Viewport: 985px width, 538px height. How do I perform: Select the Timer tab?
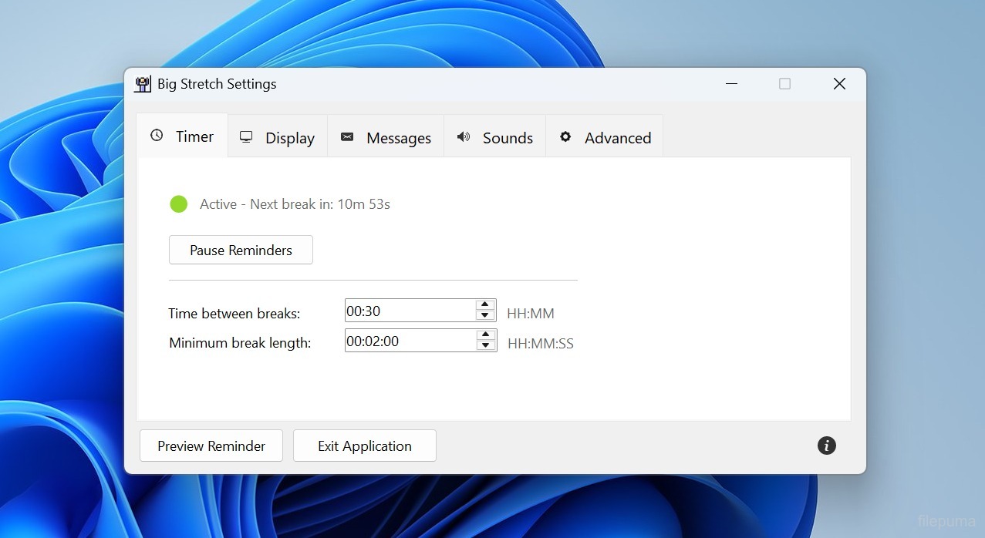[182, 136]
